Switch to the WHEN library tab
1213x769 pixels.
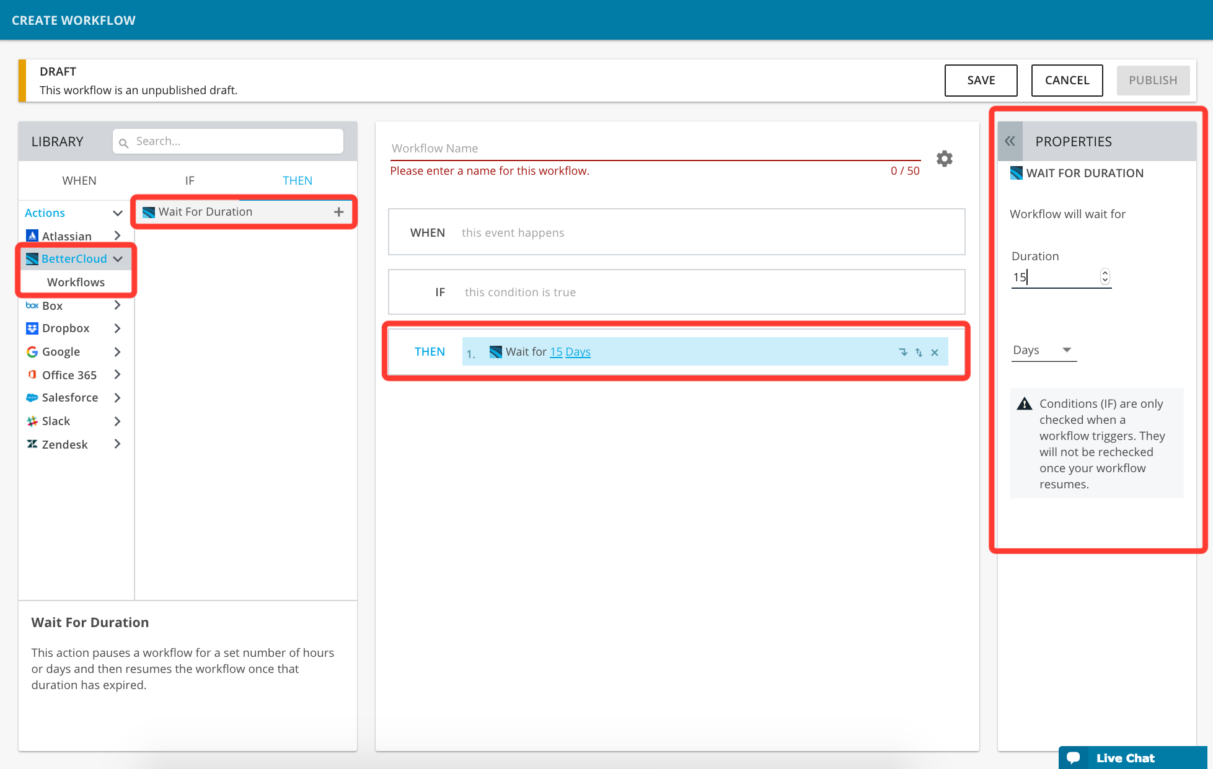coord(79,180)
